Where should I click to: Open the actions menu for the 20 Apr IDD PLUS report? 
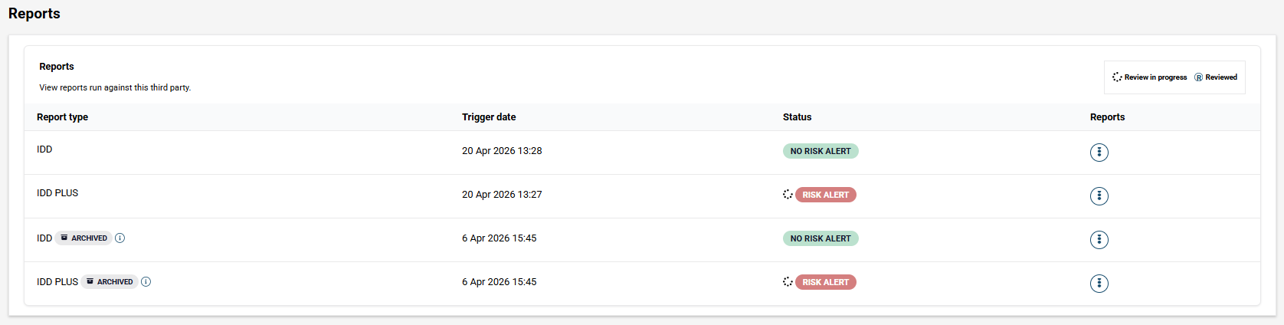[1099, 195]
